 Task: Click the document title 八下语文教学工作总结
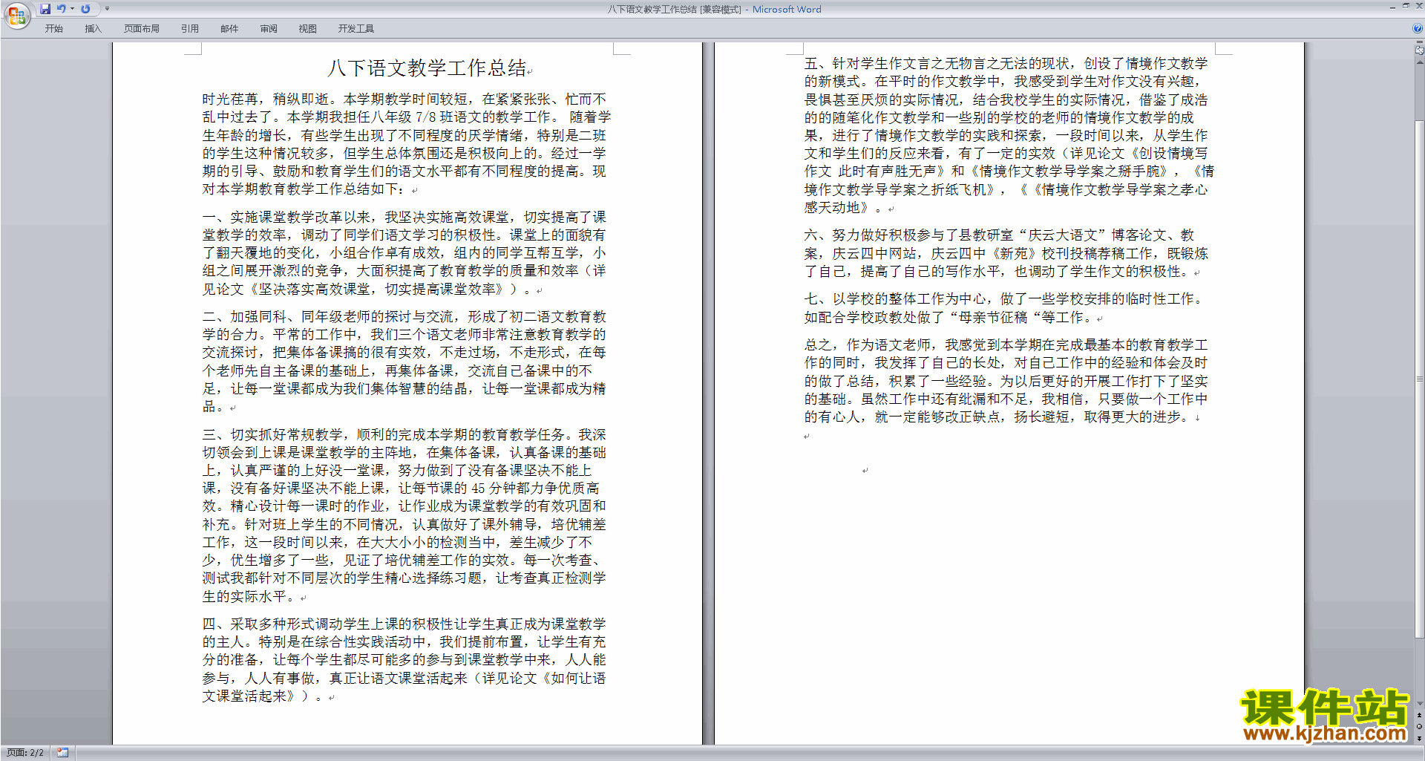427,68
